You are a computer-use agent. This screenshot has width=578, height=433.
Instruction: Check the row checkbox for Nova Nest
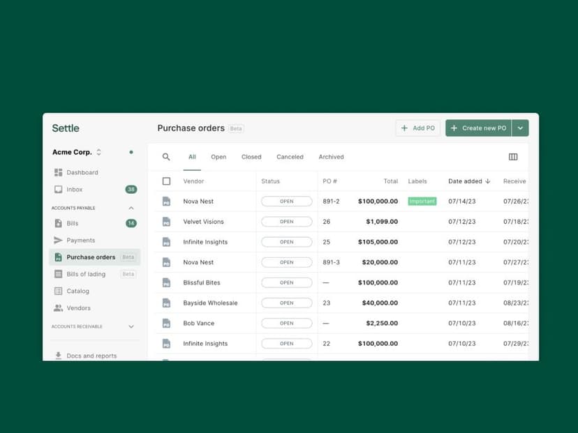pos(165,201)
